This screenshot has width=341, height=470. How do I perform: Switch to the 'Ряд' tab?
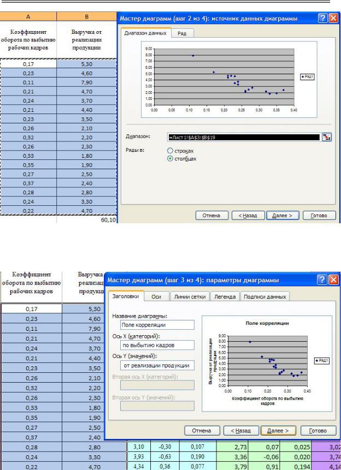point(182,33)
